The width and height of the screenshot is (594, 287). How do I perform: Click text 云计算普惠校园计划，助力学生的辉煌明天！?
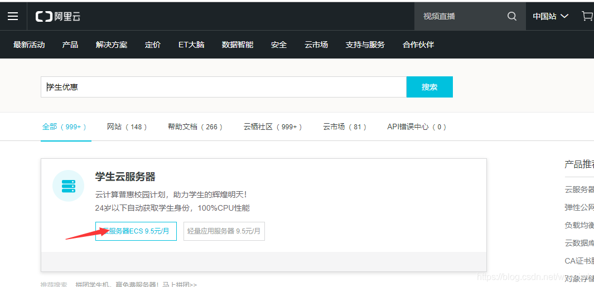[171, 195]
